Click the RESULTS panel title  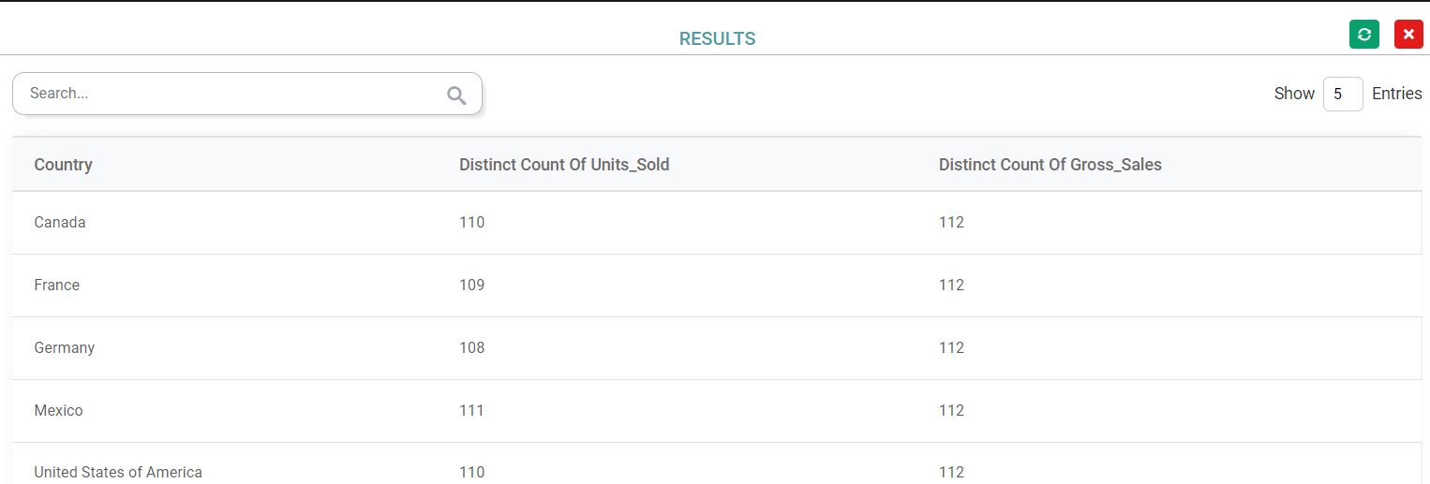pos(717,39)
